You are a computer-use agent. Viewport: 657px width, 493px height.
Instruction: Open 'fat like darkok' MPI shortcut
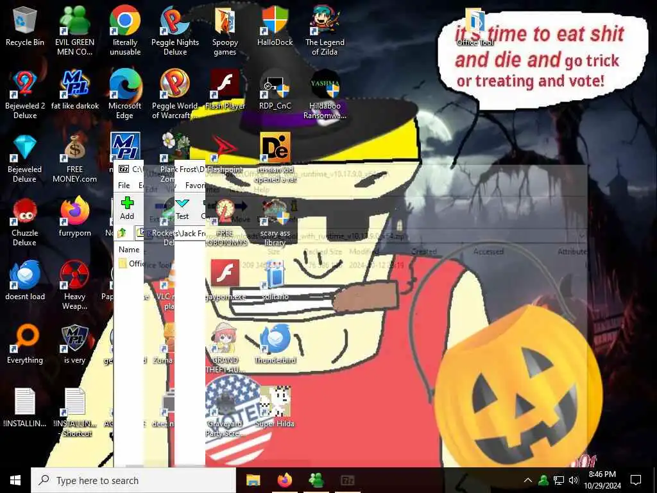74,90
